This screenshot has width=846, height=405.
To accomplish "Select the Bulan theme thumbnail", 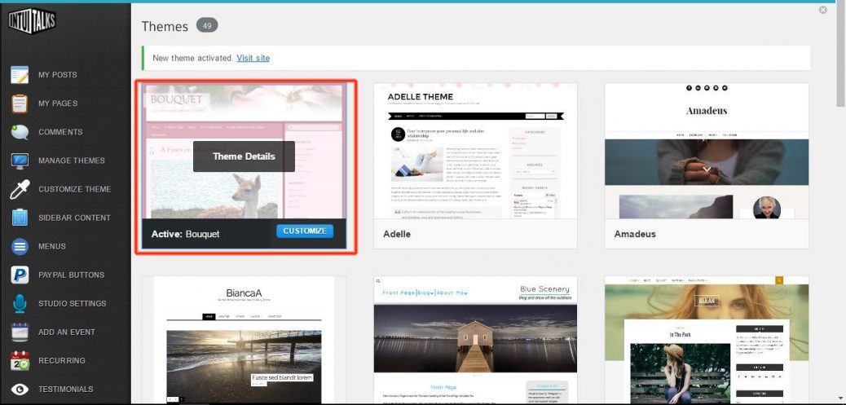I will (707, 340).
